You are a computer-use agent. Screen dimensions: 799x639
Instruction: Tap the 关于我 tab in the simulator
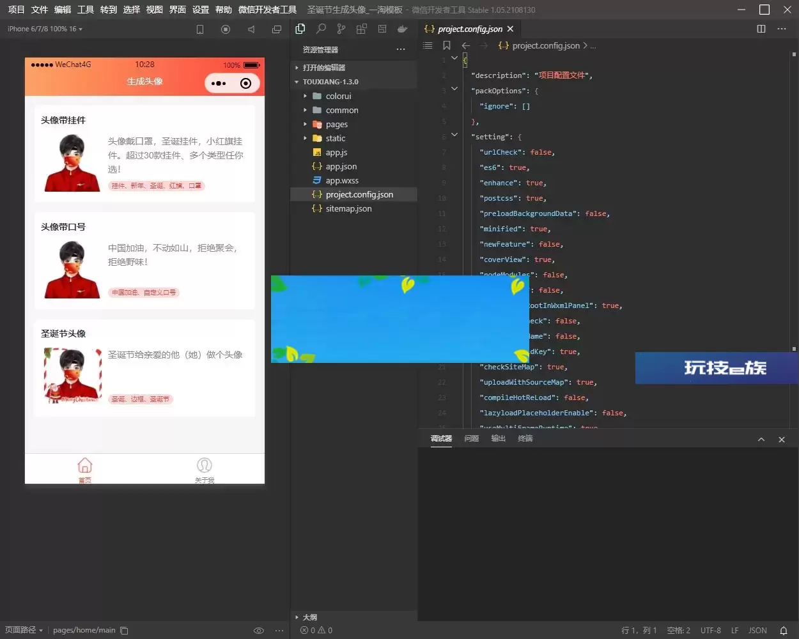click(x=205, y=470)
